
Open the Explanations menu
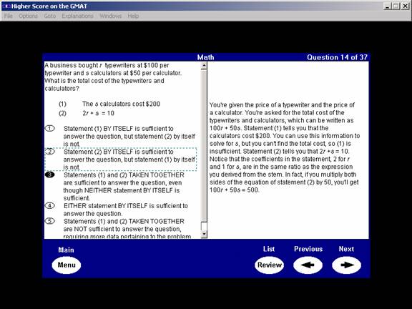coord(77,16)
